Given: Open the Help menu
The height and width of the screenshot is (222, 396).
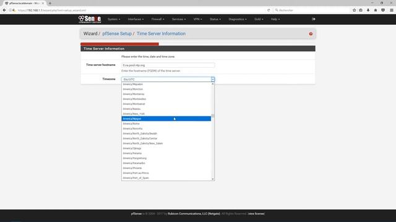Looking at the screenshot, I should pyautogui.click(x=275, y=19).
